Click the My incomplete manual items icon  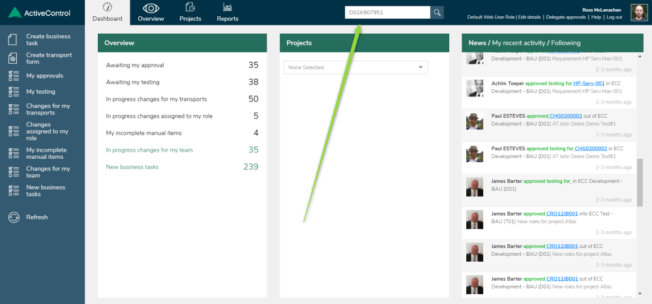point(14,153)
